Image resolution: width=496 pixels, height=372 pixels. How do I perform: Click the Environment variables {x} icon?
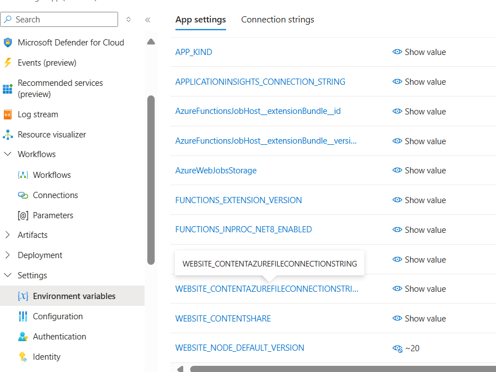click(x=23, y=296)
